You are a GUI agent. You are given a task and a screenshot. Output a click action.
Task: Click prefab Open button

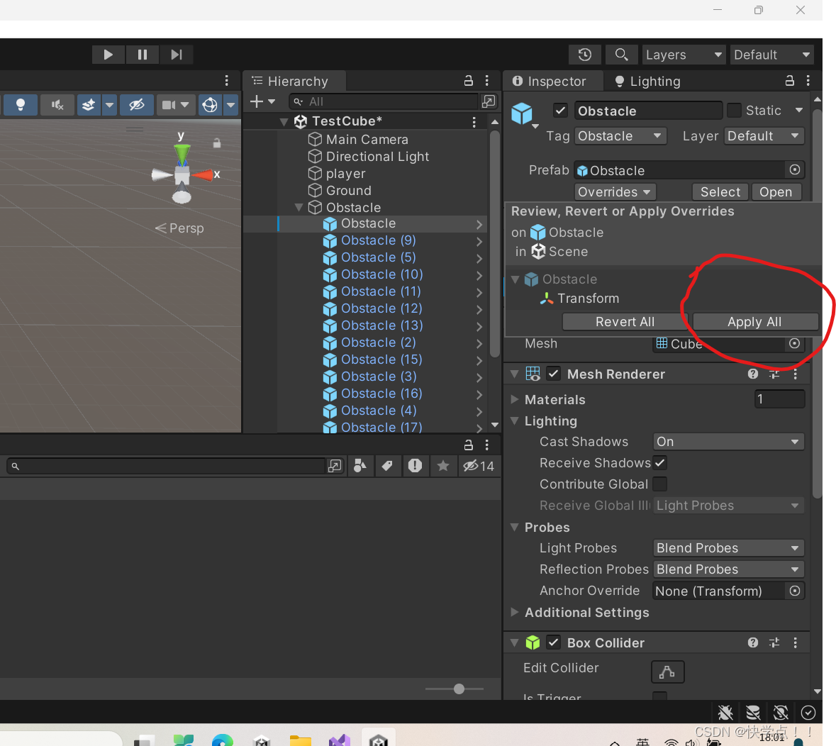(x=776, y=191)
